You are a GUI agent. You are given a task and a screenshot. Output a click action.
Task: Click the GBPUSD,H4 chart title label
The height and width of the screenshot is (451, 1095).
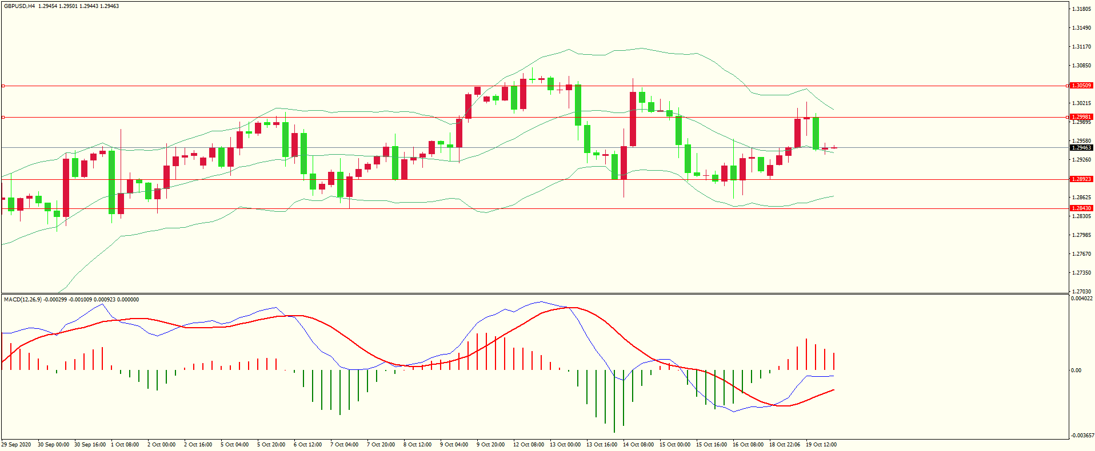[19, 6]
